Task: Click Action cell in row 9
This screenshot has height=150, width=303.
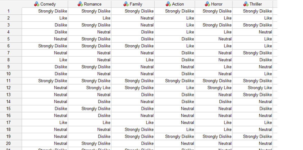Action: pos(175,67)
